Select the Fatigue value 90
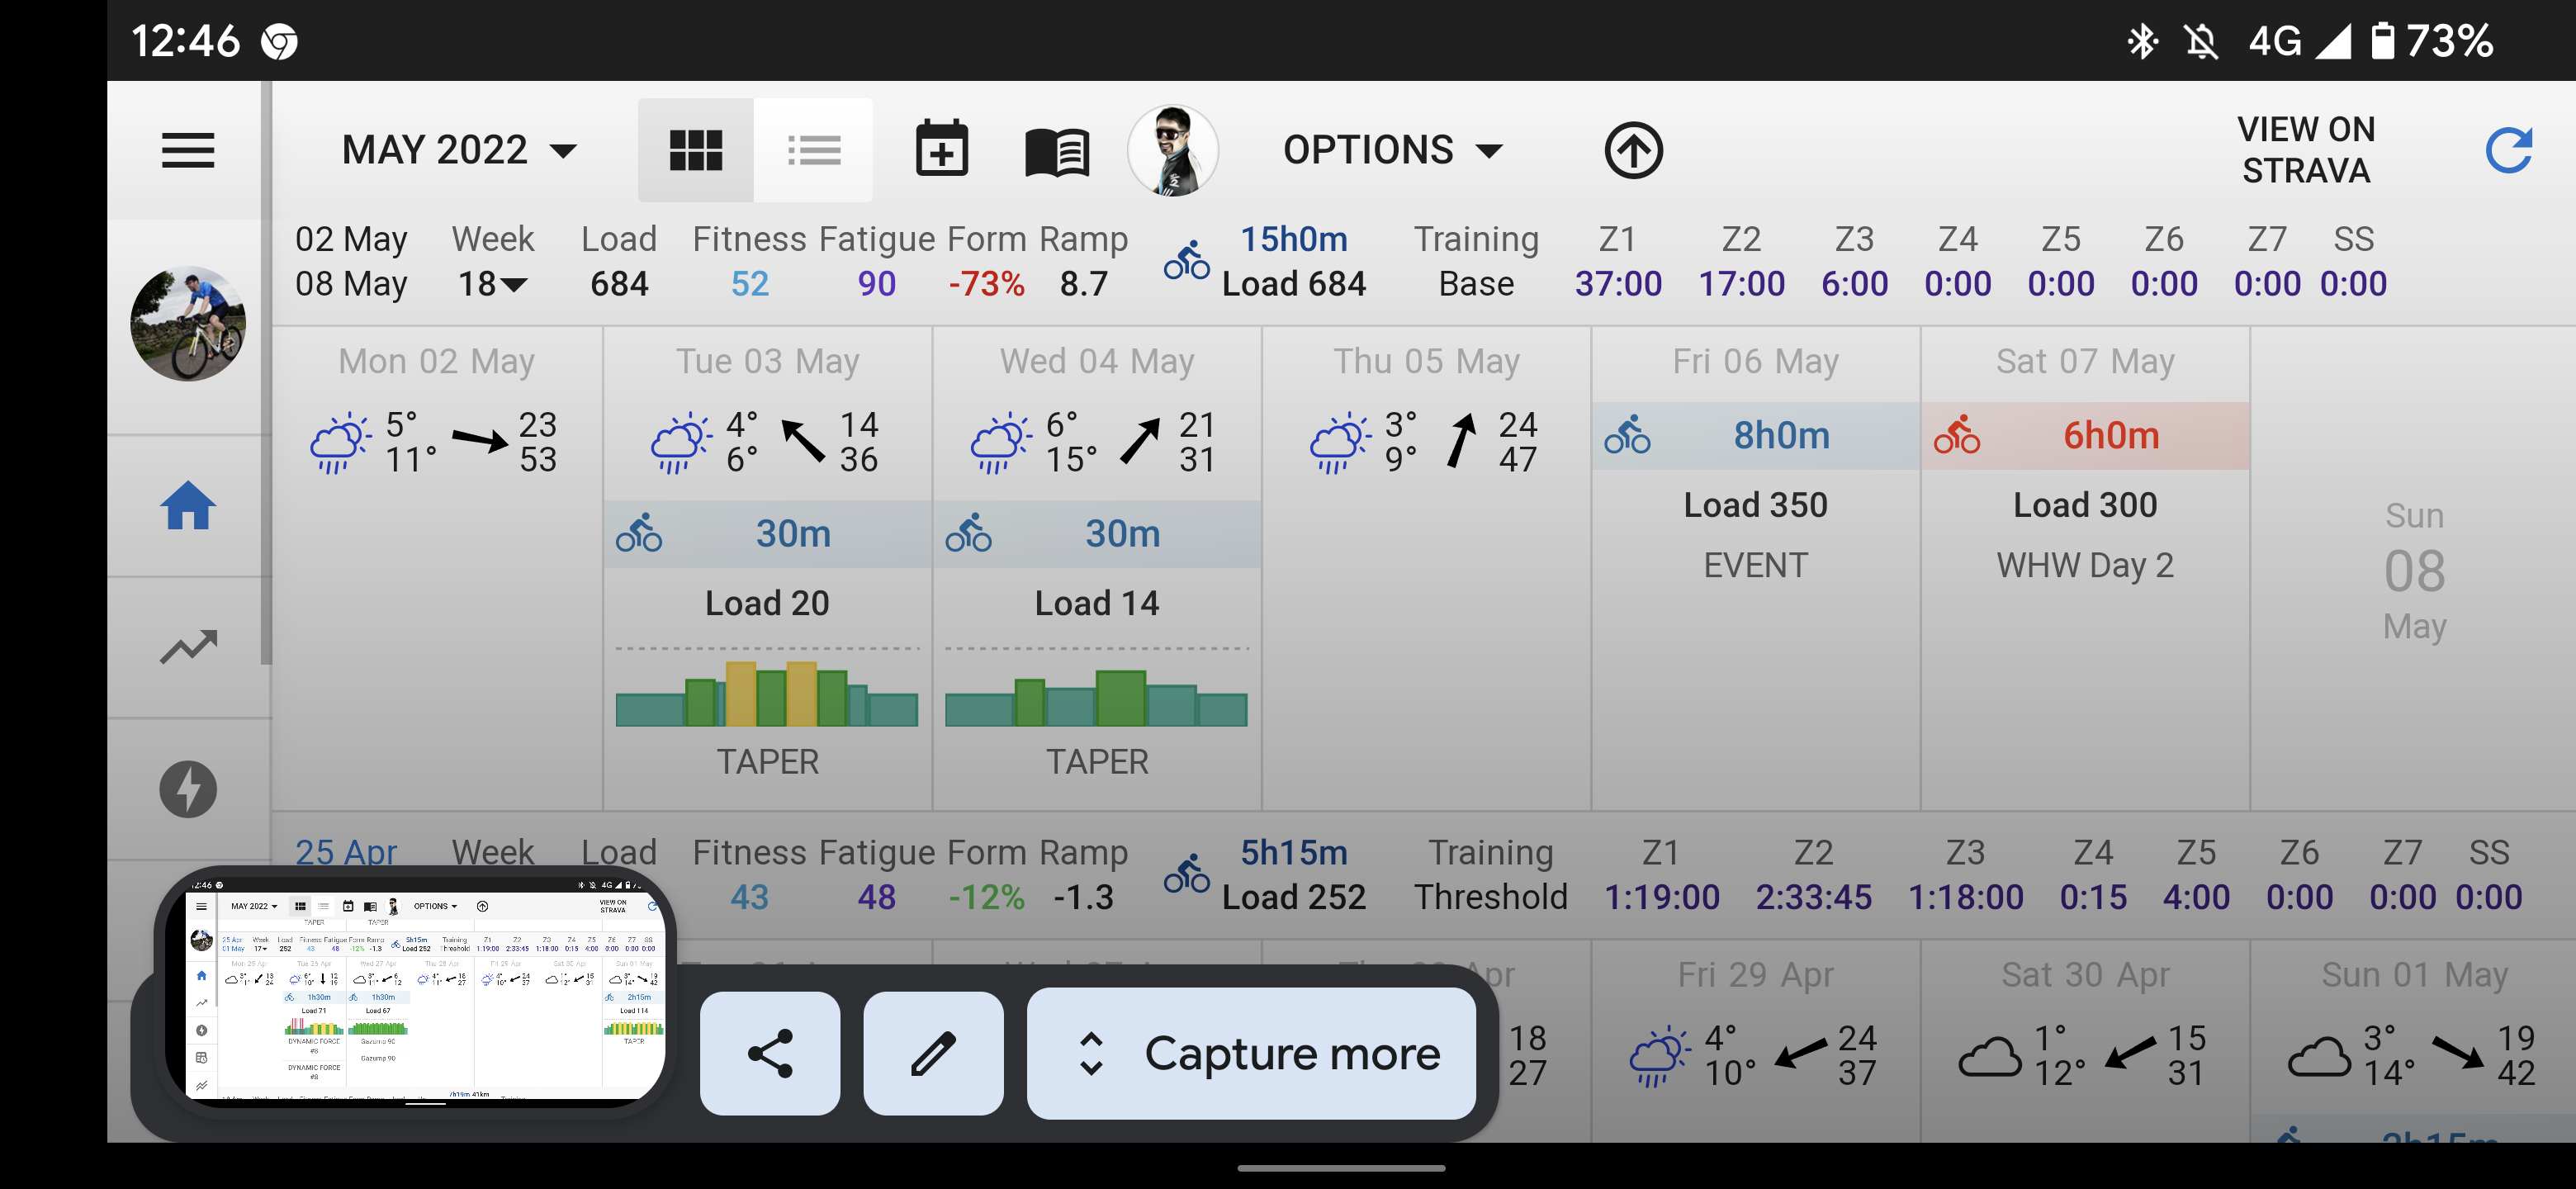The height and width of the screenshot is (1189, 2576). point(876,284)
